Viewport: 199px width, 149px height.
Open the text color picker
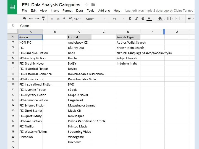pos(150,19)
